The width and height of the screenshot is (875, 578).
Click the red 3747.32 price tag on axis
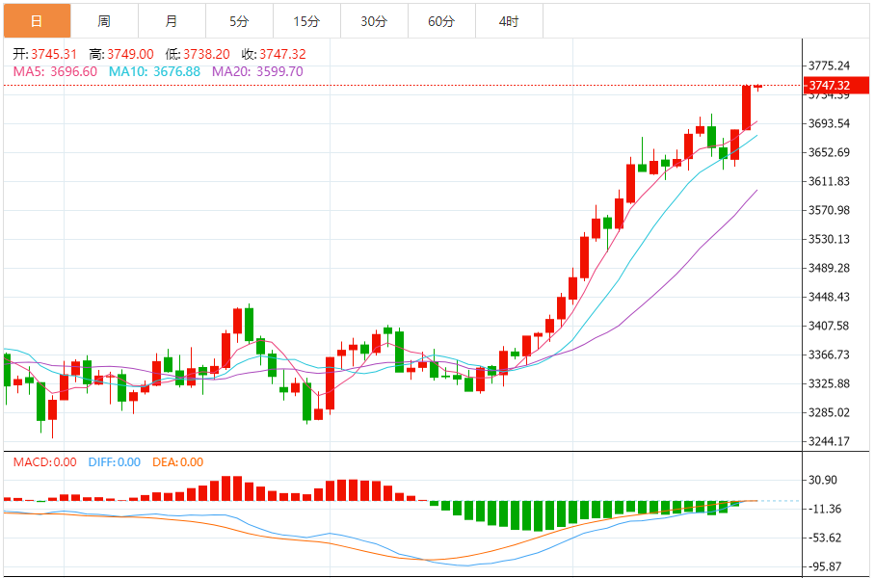pyautogui.click(x=829, y=86)
